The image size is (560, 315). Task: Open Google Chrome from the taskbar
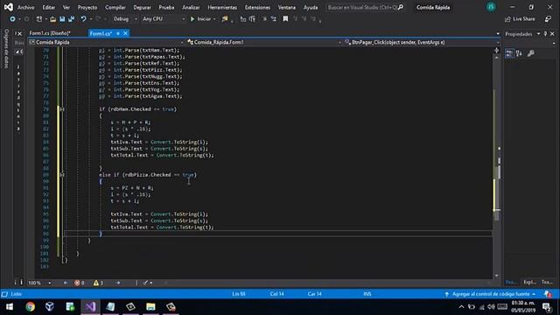tap(31, 307)
